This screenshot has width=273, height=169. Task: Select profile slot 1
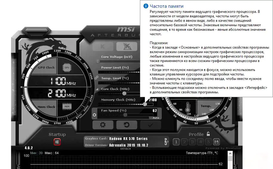tap(176, 142)
